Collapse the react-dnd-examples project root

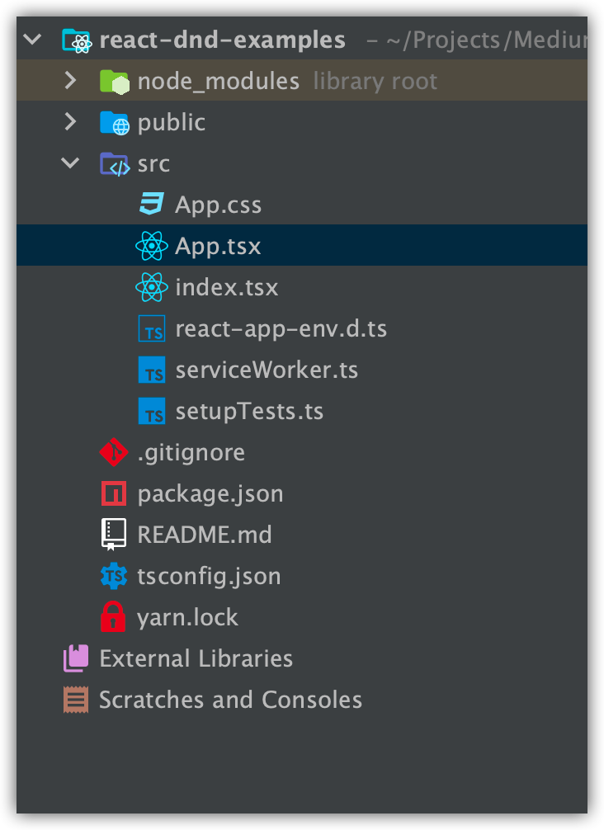coord(31,39)
